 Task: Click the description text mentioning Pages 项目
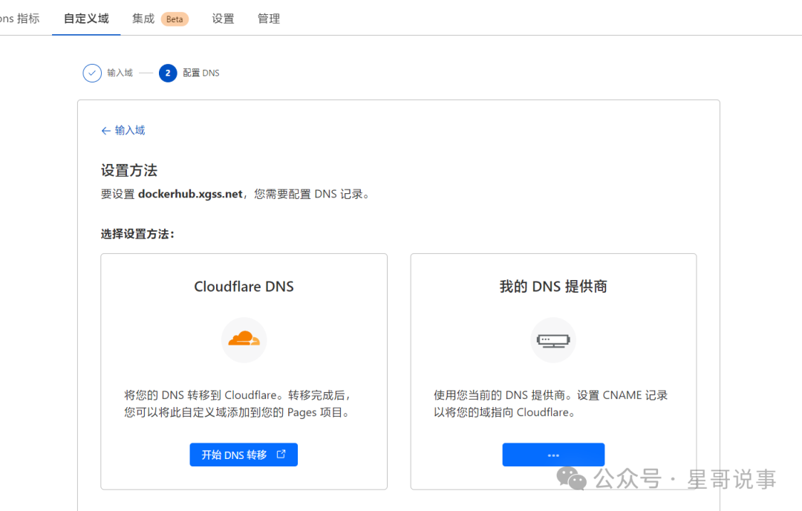click(238, 403)
